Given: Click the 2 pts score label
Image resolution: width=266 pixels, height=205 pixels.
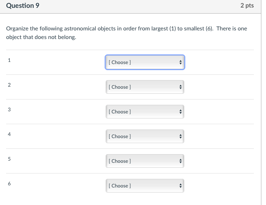Looking at the screenshot, I should (247, 6).
